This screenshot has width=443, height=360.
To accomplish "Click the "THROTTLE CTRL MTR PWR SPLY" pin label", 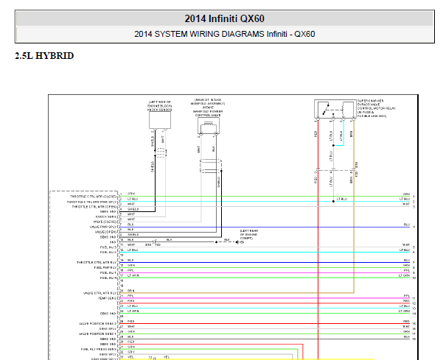I will (91, 202).
